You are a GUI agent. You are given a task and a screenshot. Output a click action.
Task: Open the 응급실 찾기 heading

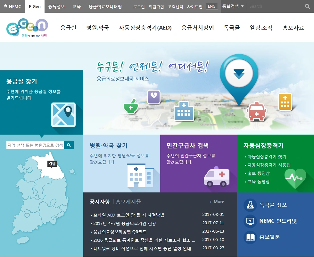click(22, 81)
